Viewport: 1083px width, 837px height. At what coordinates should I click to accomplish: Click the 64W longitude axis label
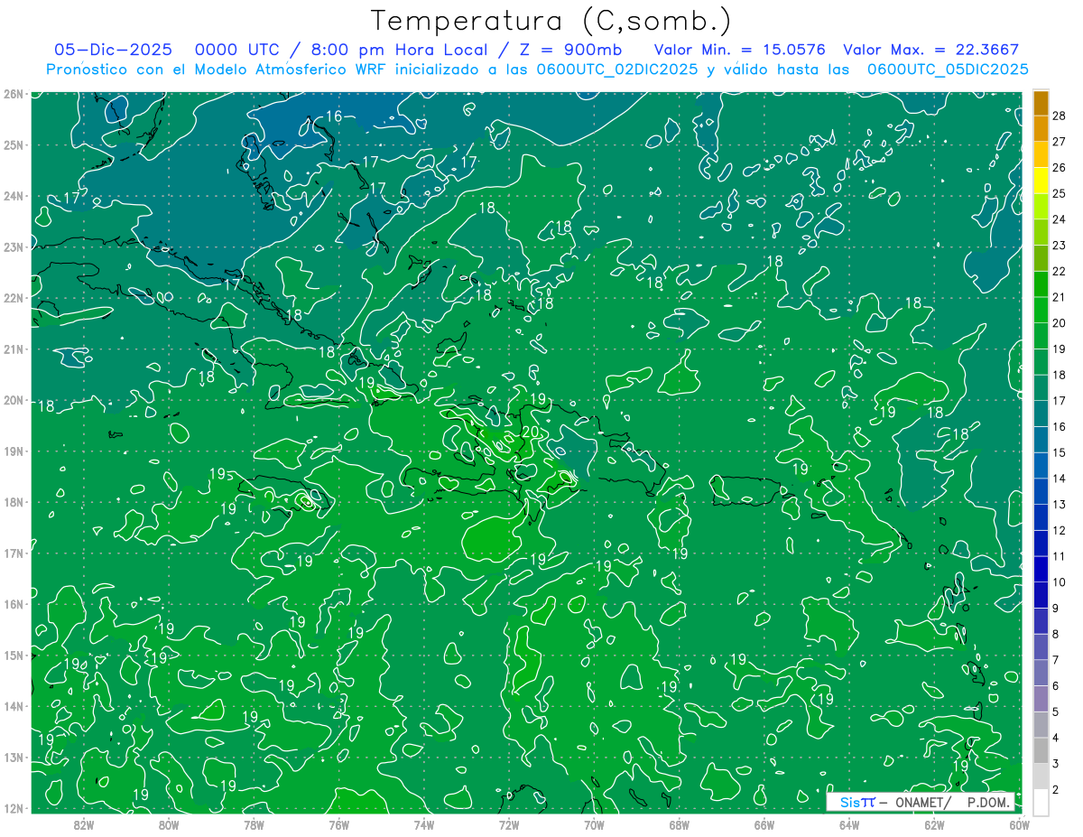849,824
